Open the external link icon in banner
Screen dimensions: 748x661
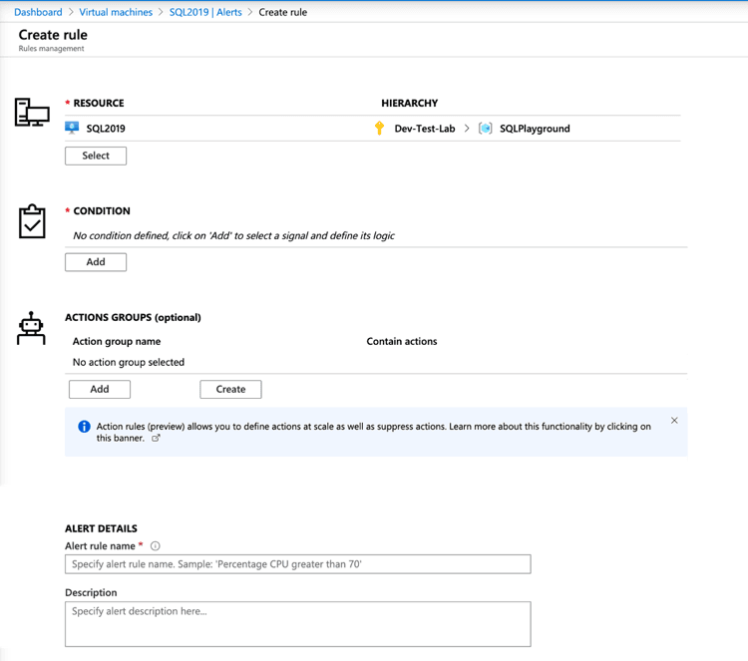(156, 439)
